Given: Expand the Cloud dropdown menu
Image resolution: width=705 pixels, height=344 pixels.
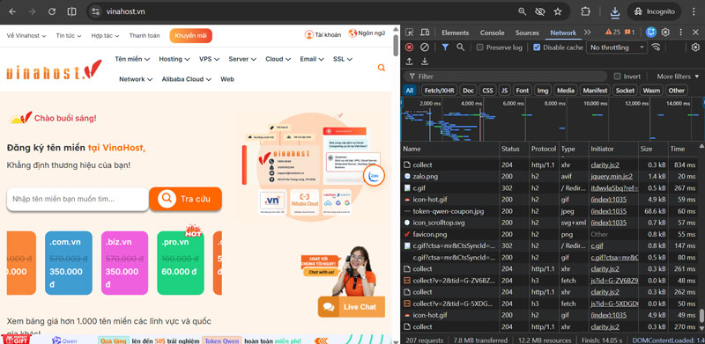Looking at the screenshot, I should 278,59.
